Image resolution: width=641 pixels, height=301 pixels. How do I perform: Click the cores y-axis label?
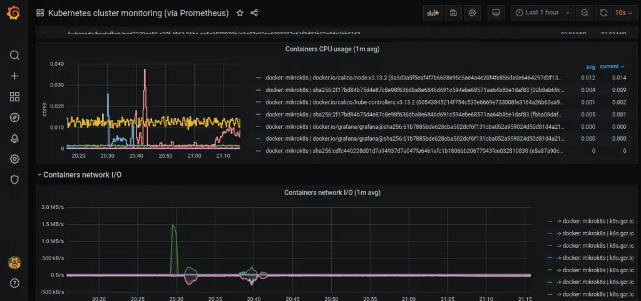44,109
